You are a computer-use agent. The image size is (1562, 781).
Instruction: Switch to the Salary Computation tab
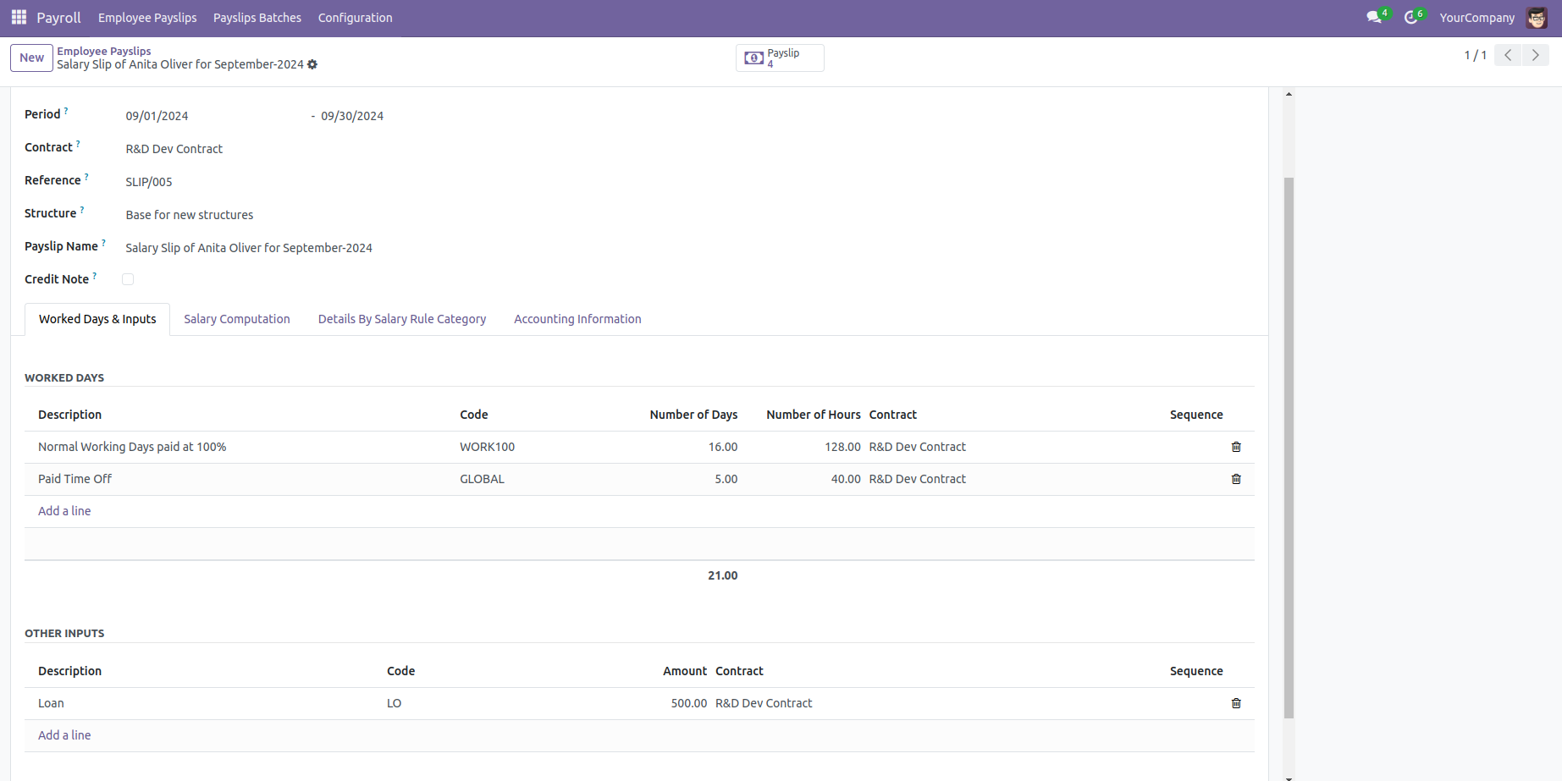click(237, 319)
